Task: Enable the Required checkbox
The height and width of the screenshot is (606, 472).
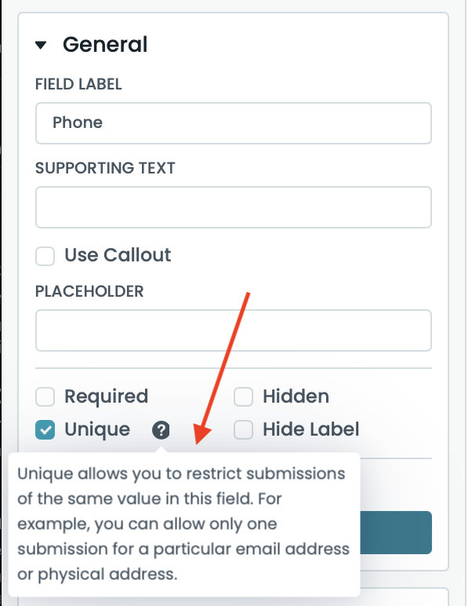Action: point(45,396)
